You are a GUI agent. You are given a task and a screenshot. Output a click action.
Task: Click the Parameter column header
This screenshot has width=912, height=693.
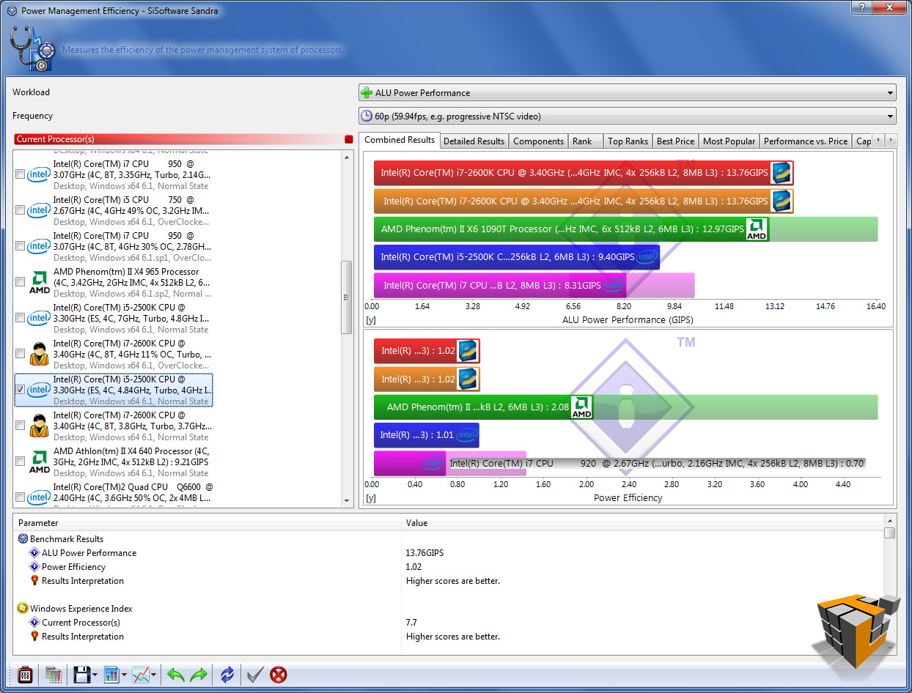[x=207, y=523]
